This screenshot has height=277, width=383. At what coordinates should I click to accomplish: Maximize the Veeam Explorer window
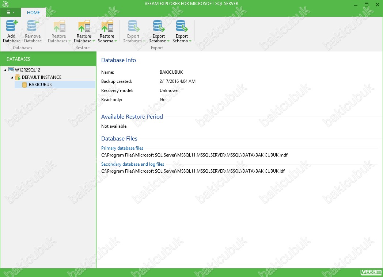367,5
